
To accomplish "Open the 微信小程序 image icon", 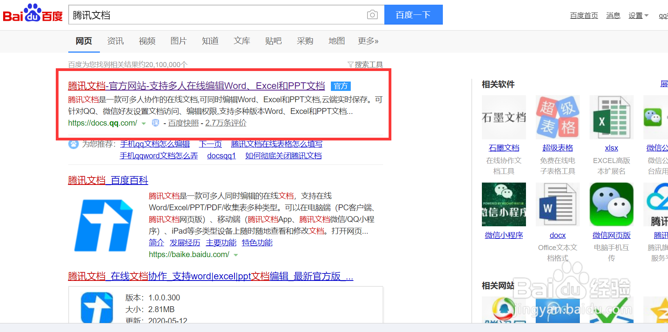I will point(504,204).
